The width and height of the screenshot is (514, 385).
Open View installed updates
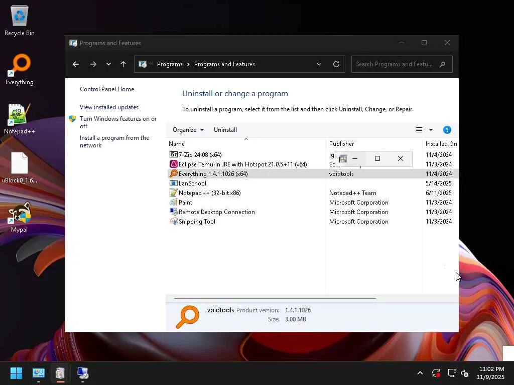pyautogui.click(x=109, y=107)
